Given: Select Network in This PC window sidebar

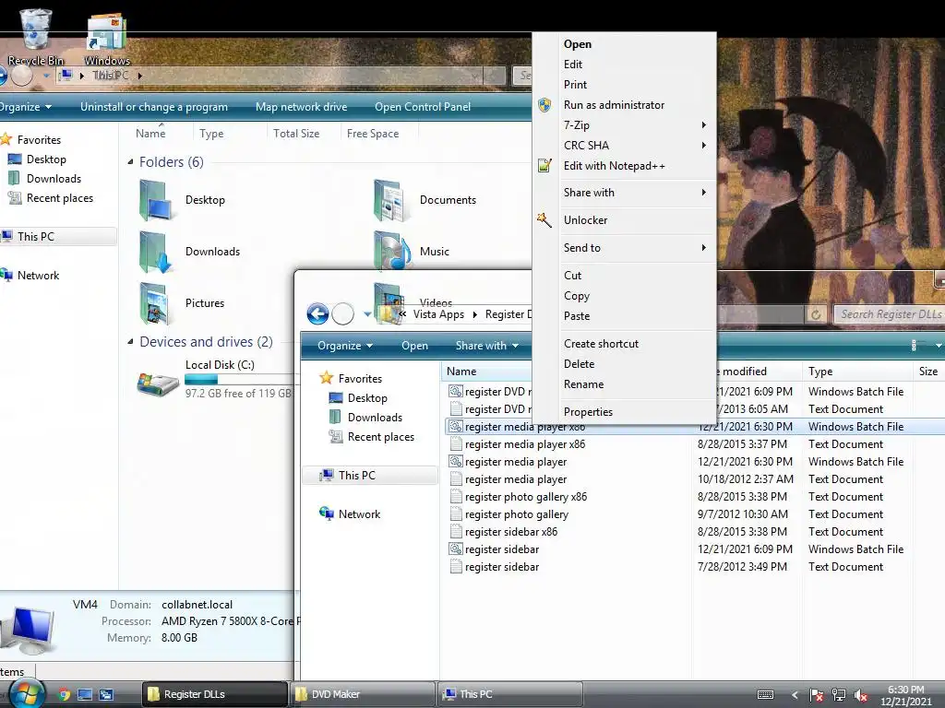Looking at the screenshot, I should (x=38, y=275).
